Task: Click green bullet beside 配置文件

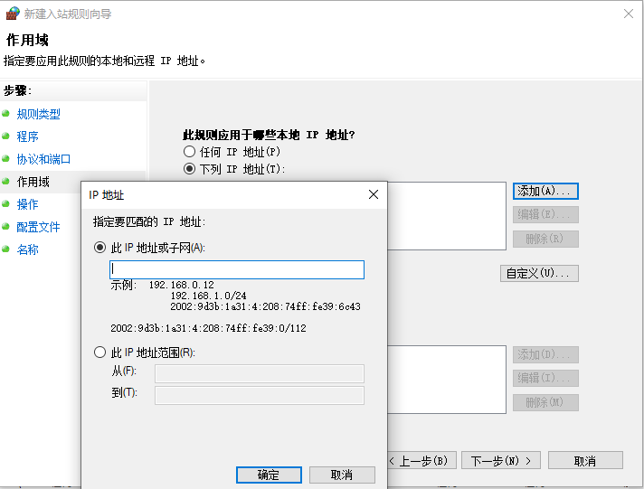Action: tap(5, 226)
